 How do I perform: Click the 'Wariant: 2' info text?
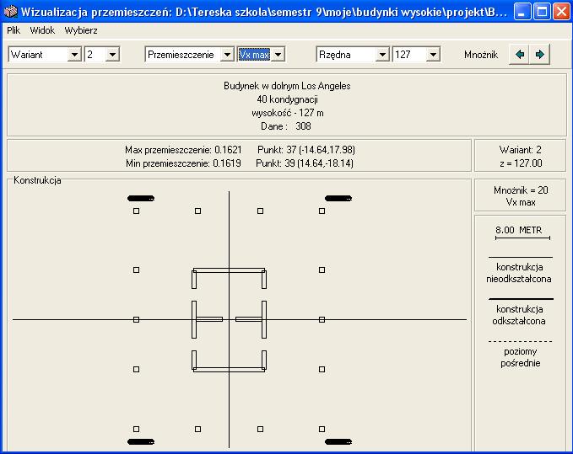pos(520,150)
